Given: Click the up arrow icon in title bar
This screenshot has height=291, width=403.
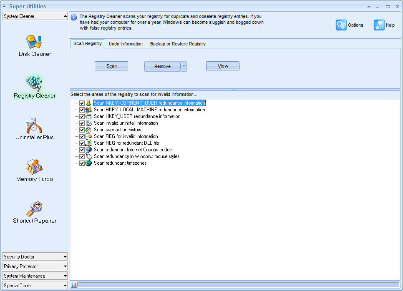Looking at the screenshot, I should coord(369,7).
